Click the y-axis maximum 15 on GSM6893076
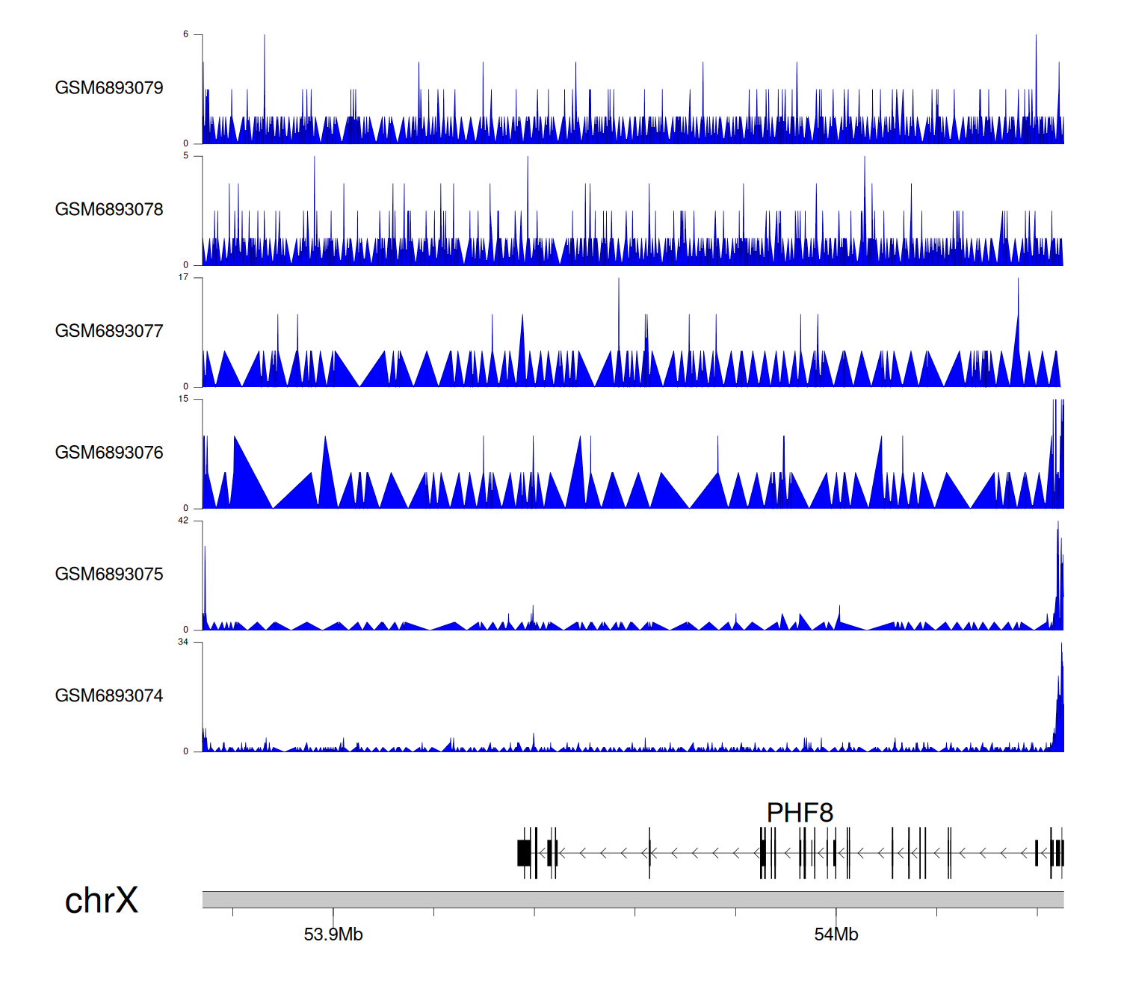 coord(183,399)
